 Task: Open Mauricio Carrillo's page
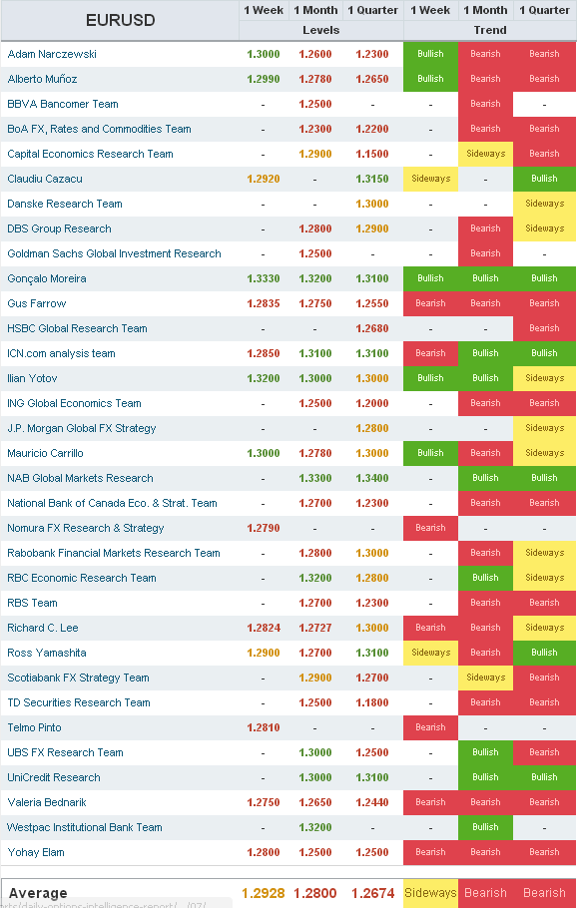[45, 452]
